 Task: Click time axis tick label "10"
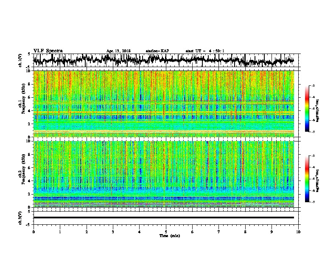point(298,232)
